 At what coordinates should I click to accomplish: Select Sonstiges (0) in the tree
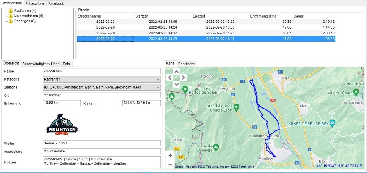(x=25, y=21)
